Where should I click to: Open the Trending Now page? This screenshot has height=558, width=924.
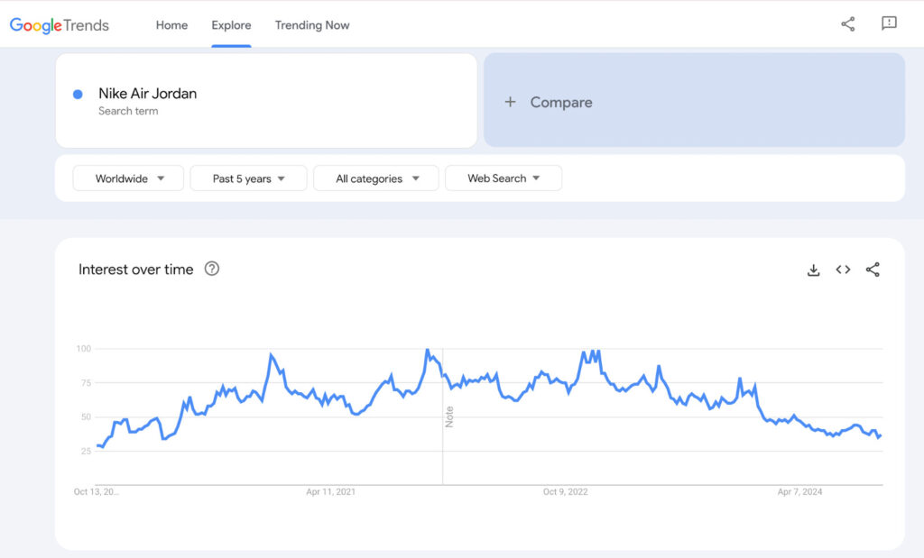312,25
